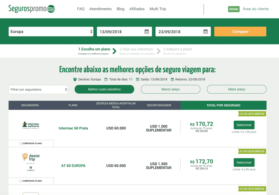Switch to the Atendimento section
Image resolution: width=279 pixels, height=195 pixels.
100,9
